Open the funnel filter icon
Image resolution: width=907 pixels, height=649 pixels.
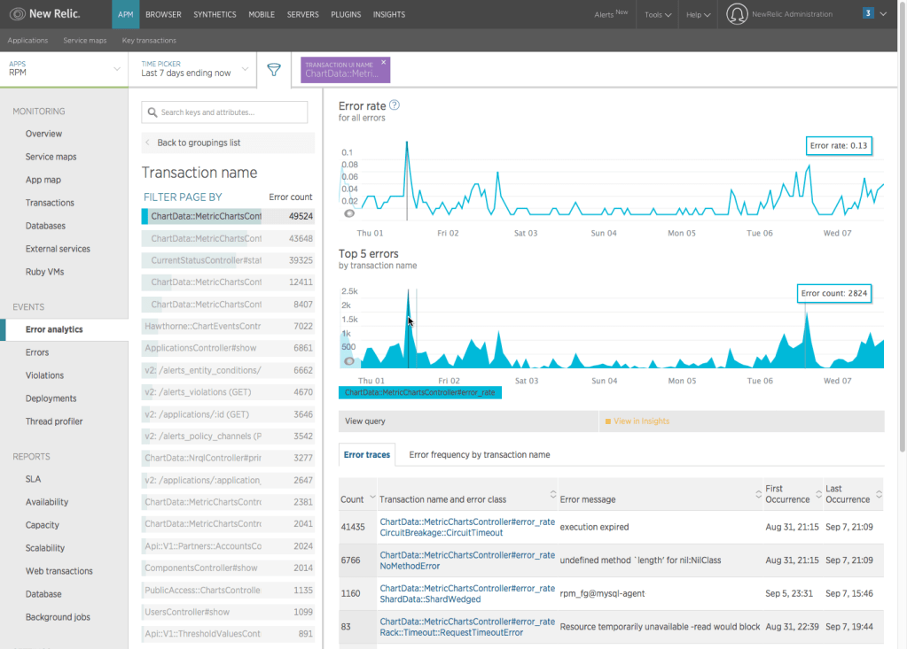pyautogui.click(x=274, y=70)
